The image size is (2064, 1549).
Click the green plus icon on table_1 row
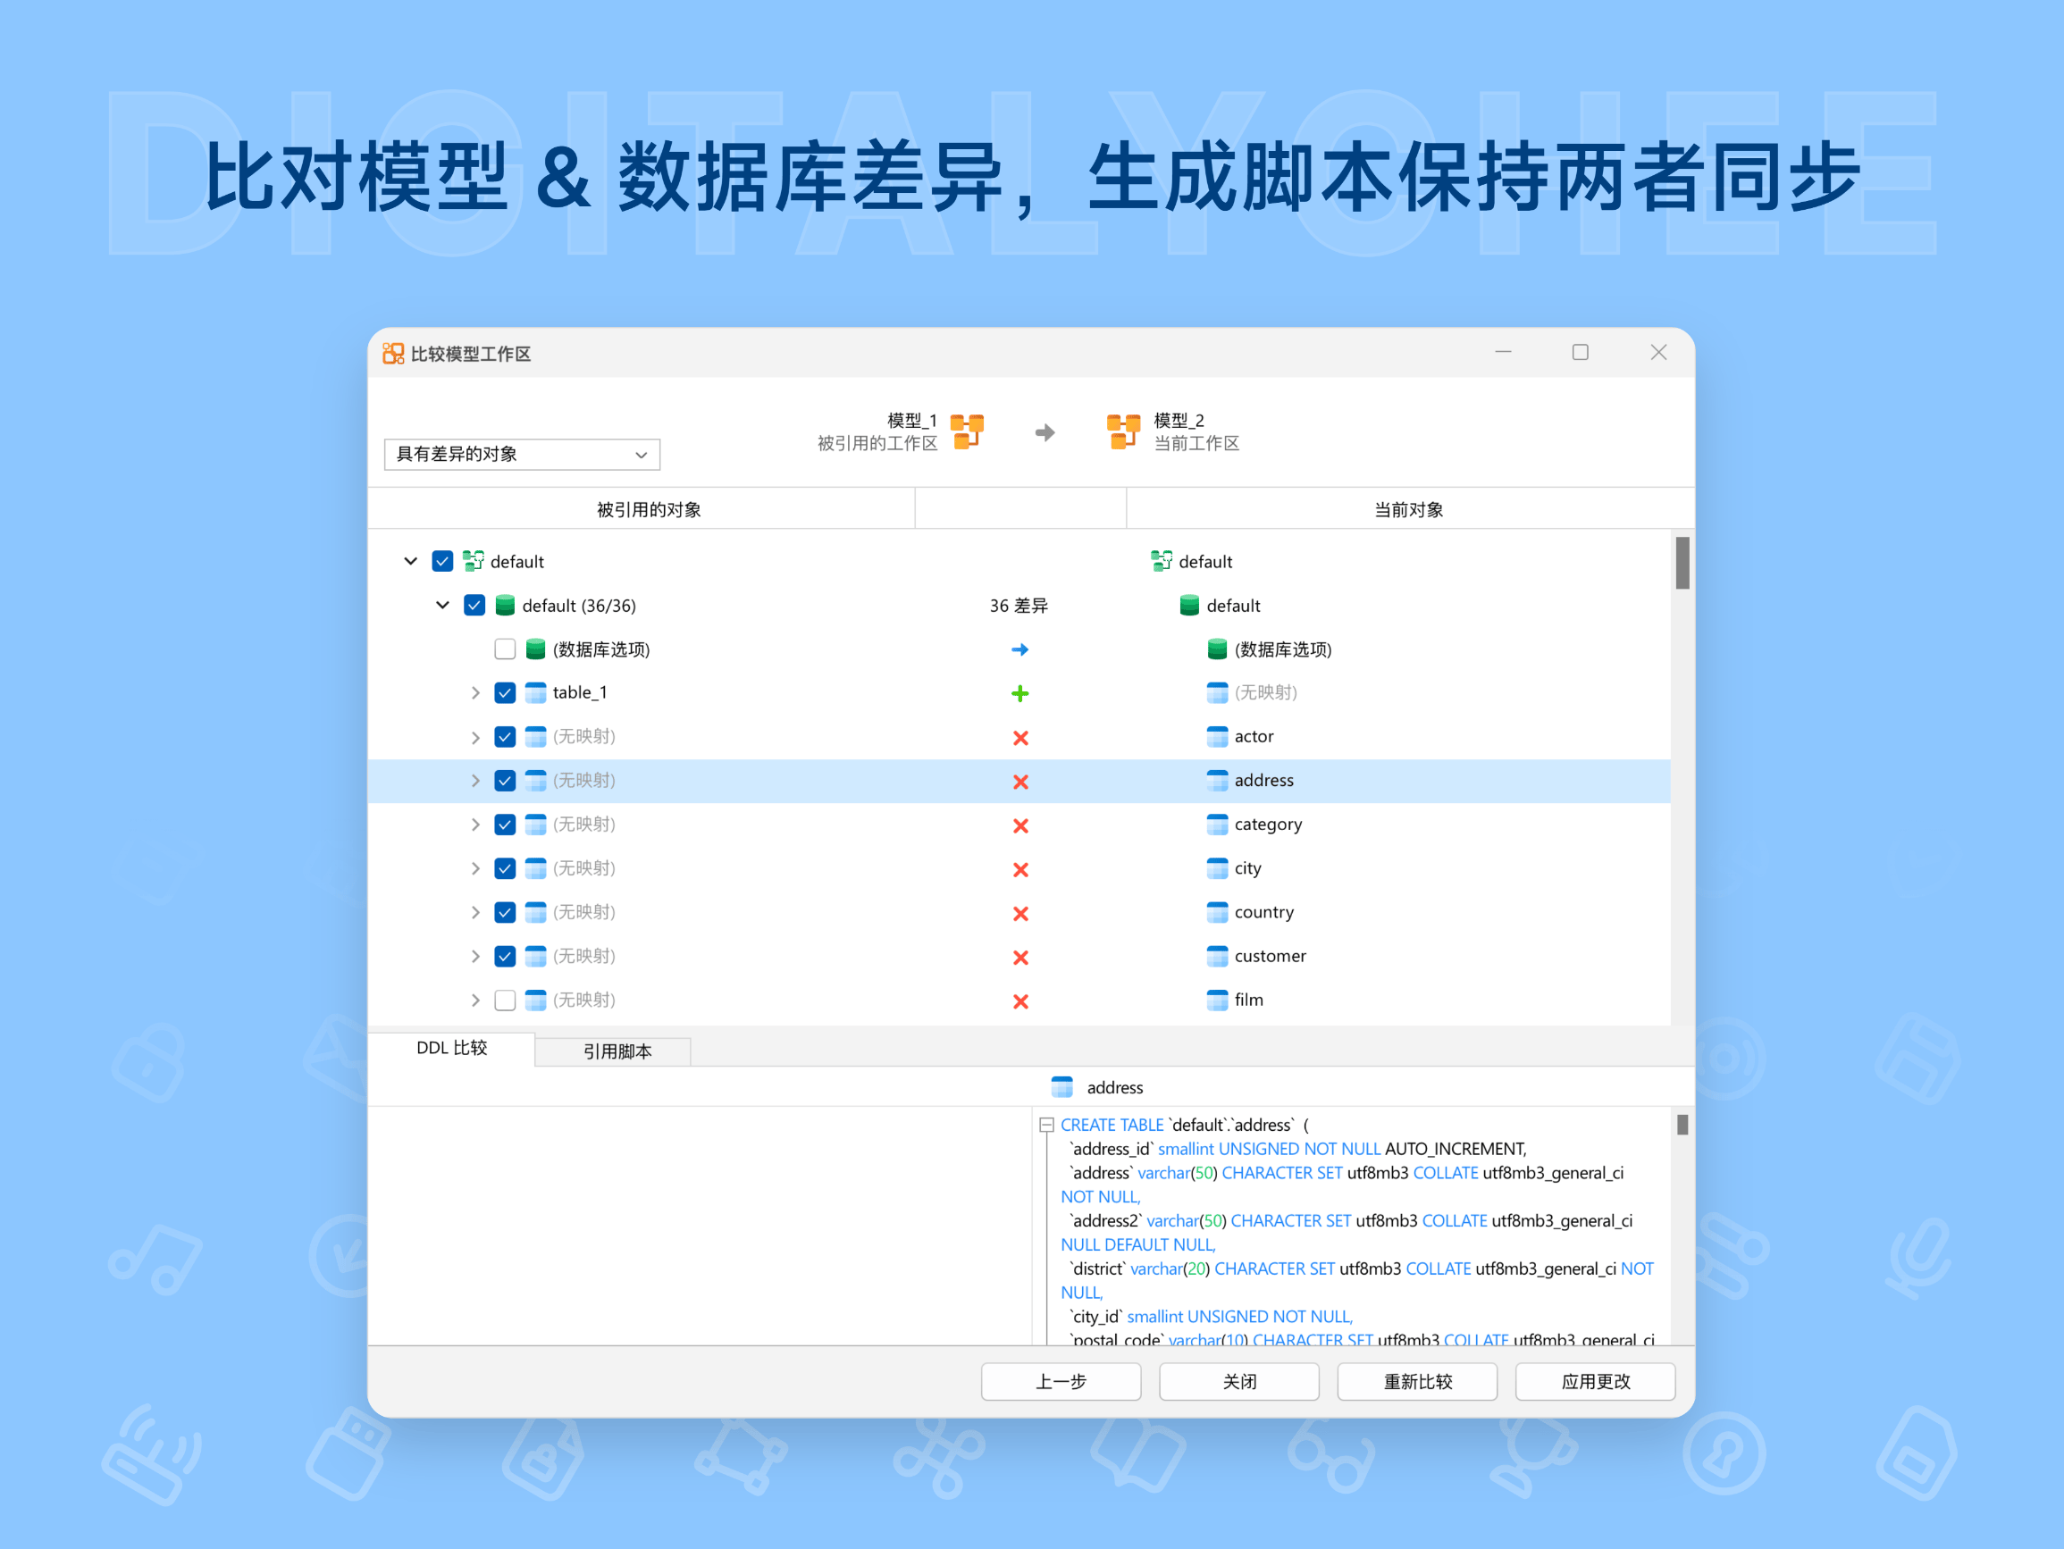(x=1020, y=693)
